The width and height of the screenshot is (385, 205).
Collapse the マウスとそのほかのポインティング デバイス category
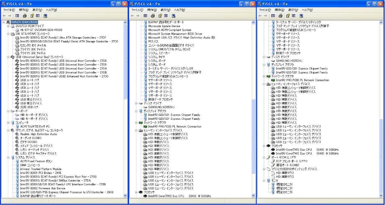[264, 169]
